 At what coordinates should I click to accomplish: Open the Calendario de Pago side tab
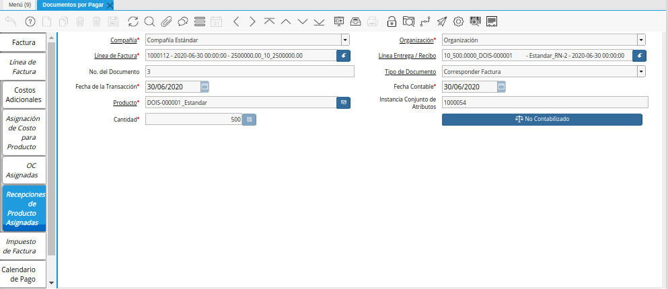click(x=24, y=274)
